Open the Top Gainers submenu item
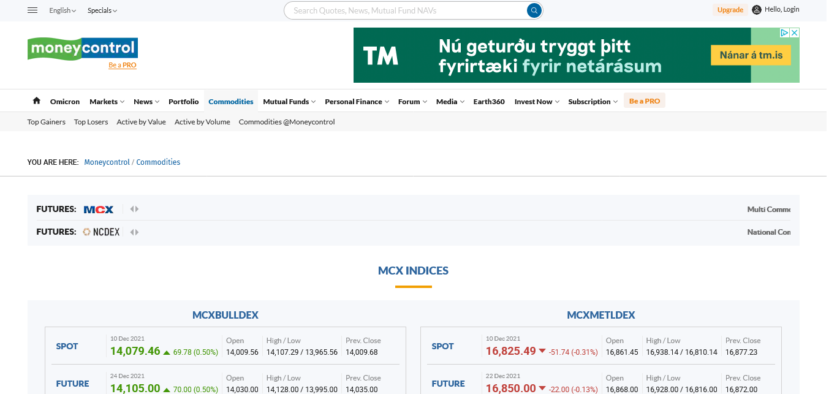This screenshot has height=394, width=837. coord(47,122)
